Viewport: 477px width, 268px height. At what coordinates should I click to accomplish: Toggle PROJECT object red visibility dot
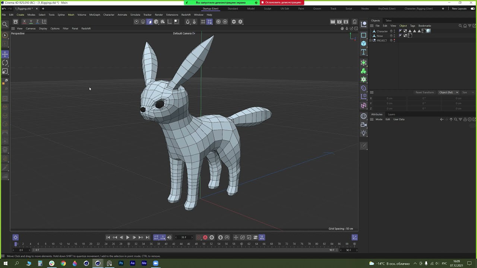[394, 40]
